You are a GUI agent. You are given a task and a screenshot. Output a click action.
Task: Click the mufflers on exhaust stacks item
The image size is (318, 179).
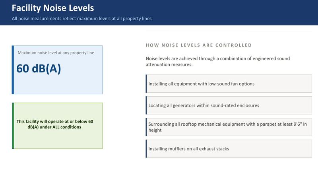[x=229, y=149]
